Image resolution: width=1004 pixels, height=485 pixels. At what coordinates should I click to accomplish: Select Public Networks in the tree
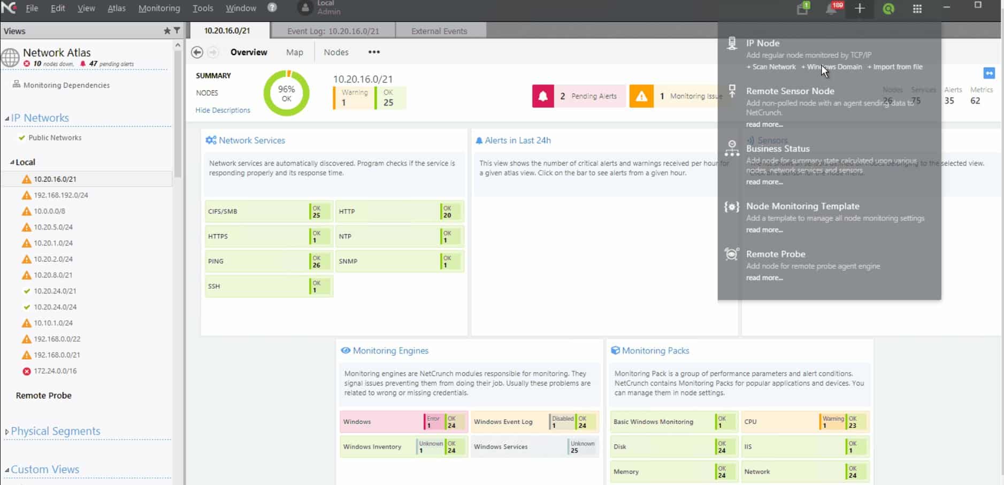coord(55,137)
